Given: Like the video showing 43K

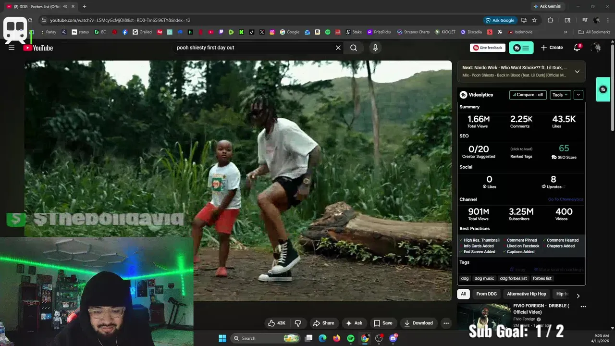Looking at the screenshot, I should click(277, 323).
